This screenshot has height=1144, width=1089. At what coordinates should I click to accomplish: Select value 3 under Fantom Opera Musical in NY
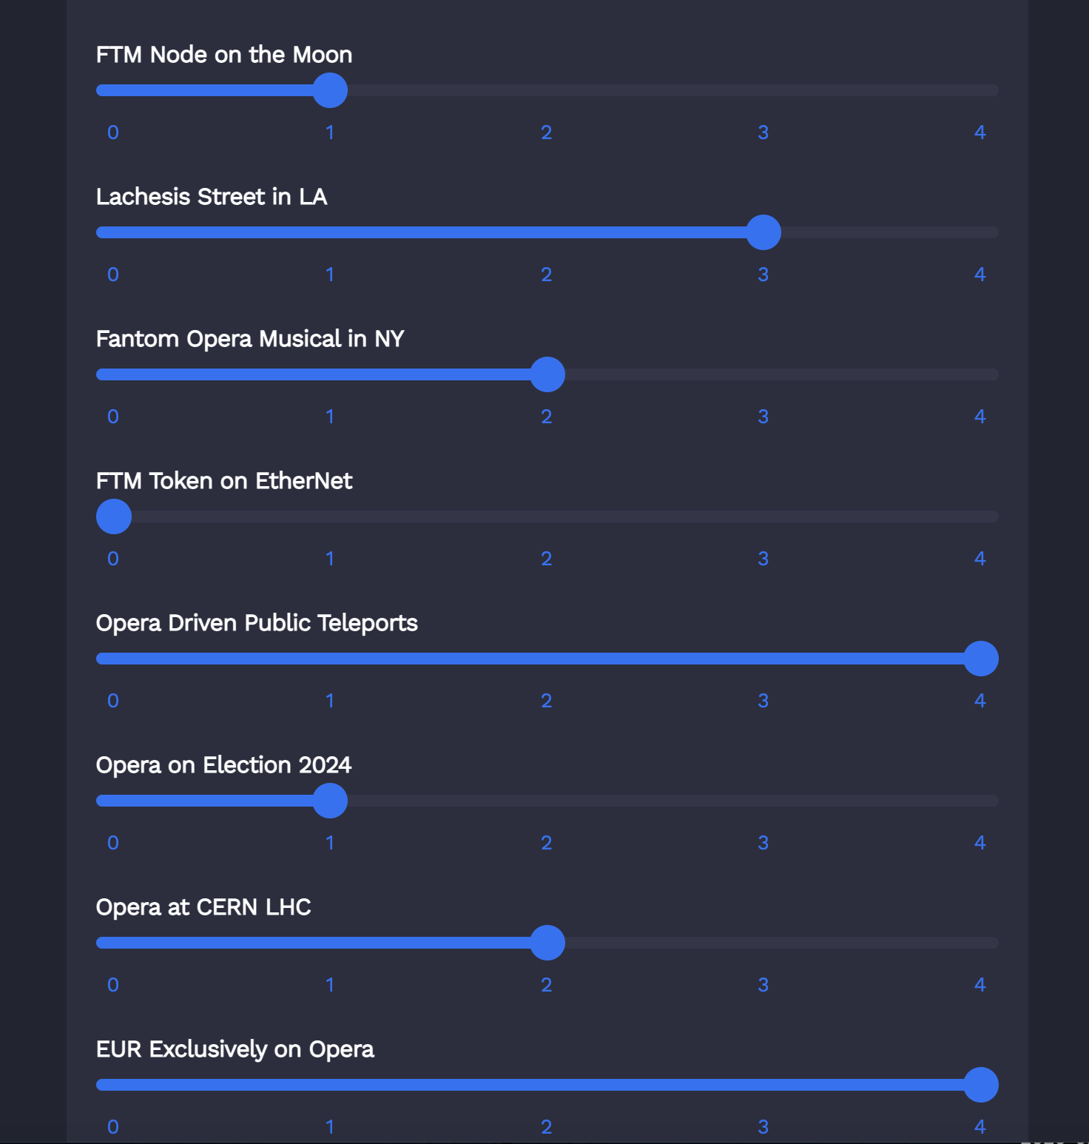coord(764,416)
